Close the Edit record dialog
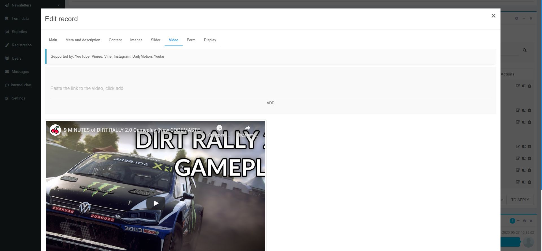Screen dimensions: 542x251 pyautogui.click(x=493, y=16)
